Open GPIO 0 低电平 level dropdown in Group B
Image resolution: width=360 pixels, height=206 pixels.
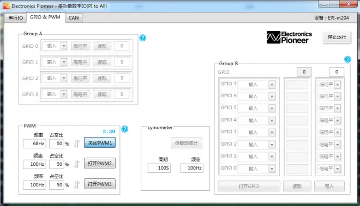click(338, 168)
